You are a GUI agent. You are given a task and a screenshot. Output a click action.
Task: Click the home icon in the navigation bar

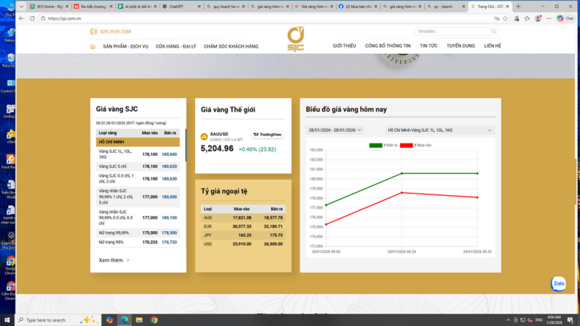click(93, 46)
